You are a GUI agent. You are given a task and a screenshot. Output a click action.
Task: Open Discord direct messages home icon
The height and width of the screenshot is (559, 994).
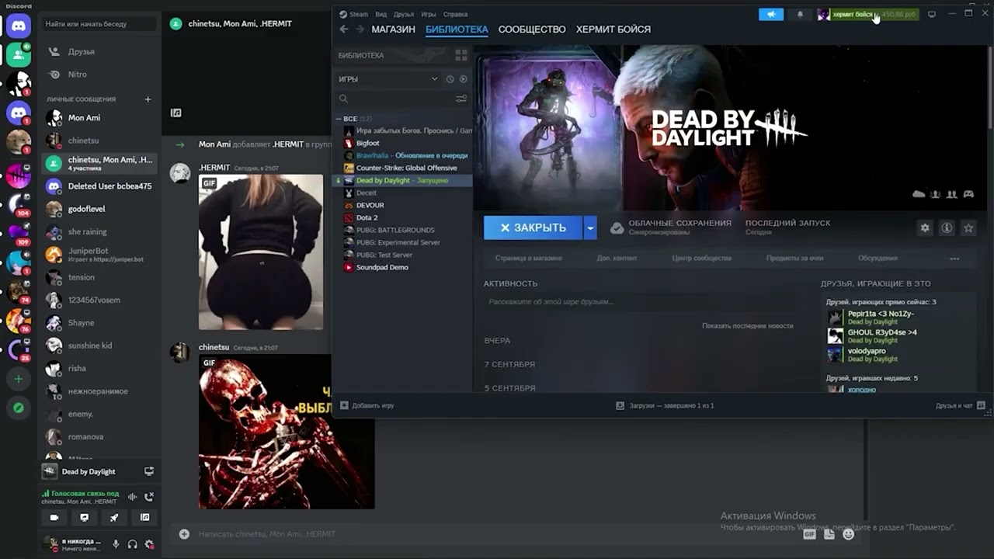click(x=19, y=26)
